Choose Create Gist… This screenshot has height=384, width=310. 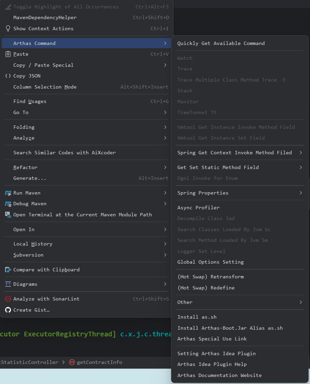pos(86,310)
